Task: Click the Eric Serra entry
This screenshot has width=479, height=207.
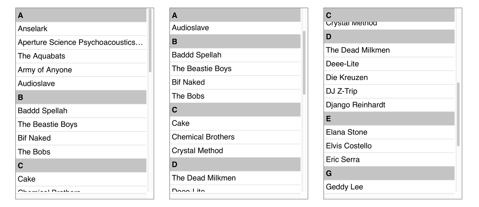Action: pyautogui.click(x=389, y=160)
